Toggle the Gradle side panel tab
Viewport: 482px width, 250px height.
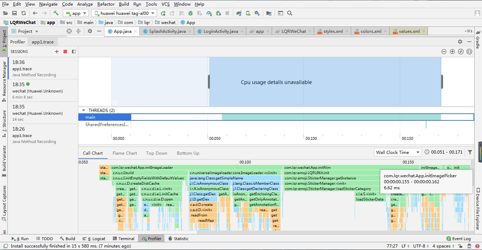tap(478, 40)
